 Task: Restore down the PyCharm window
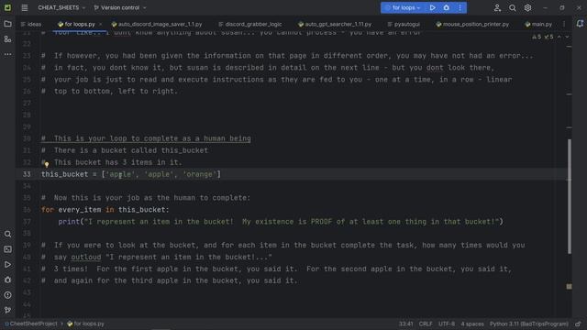point(562,7)
